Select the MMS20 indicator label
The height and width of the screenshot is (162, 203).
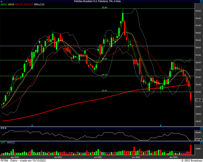tap(19, 5)
